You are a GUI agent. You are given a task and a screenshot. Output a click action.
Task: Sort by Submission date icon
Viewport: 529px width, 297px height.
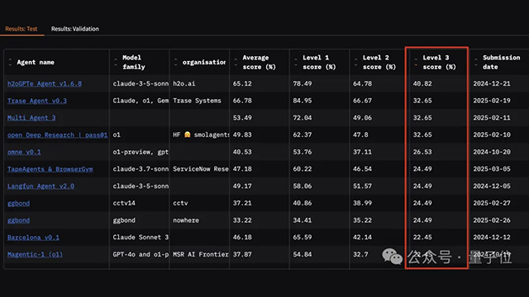pyautogui.click(x=476, y=63)
